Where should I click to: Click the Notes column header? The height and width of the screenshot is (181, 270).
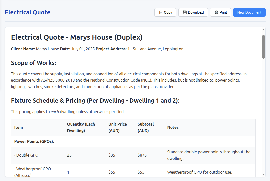173,127
